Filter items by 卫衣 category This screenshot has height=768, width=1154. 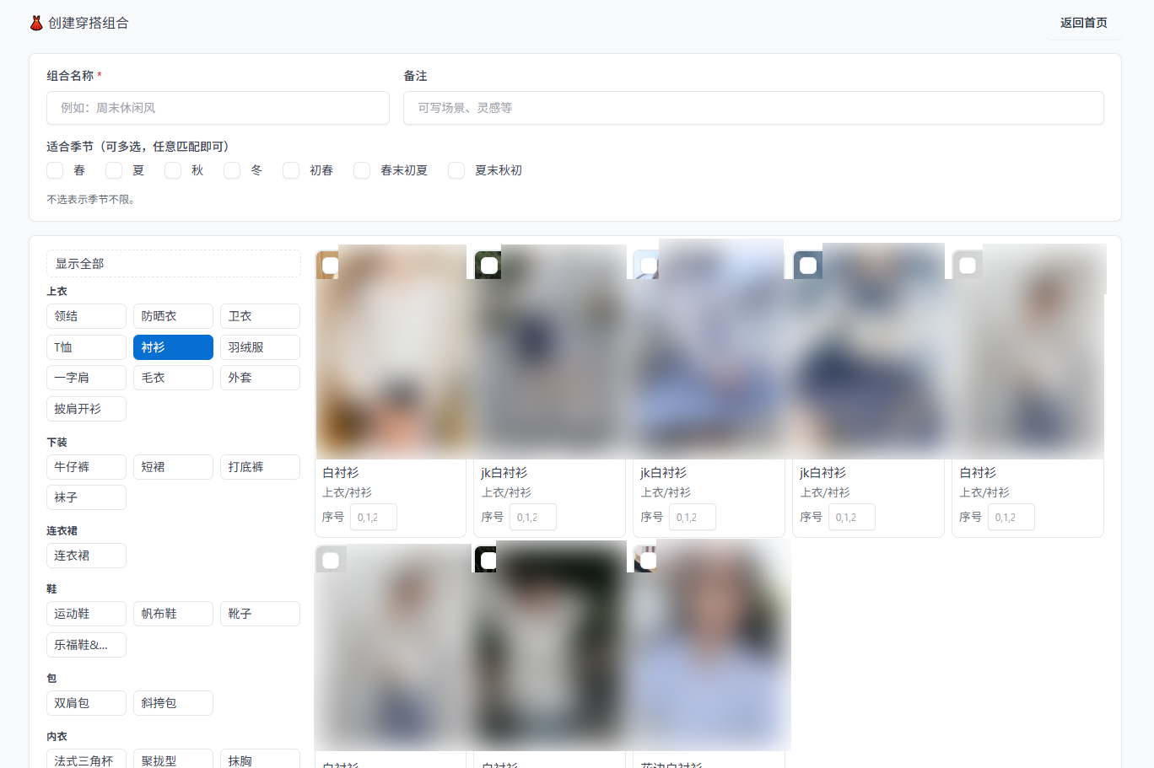tap(260, 315)
